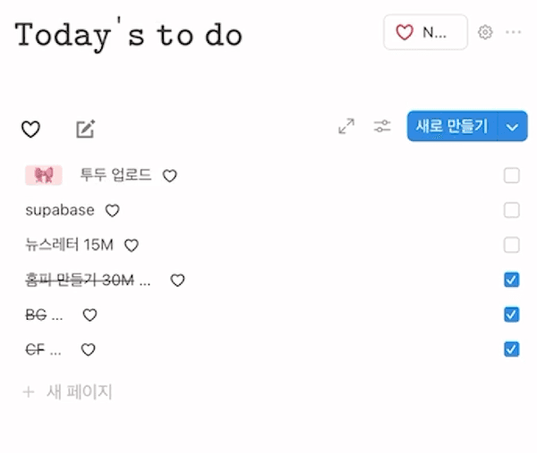Click the pink ribbon icon beside 투두 업로드

(43, 175)
